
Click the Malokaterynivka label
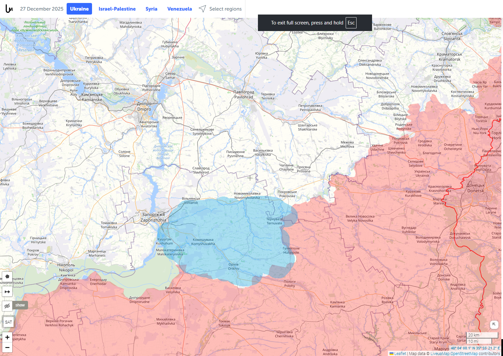[x=170, y=252]
